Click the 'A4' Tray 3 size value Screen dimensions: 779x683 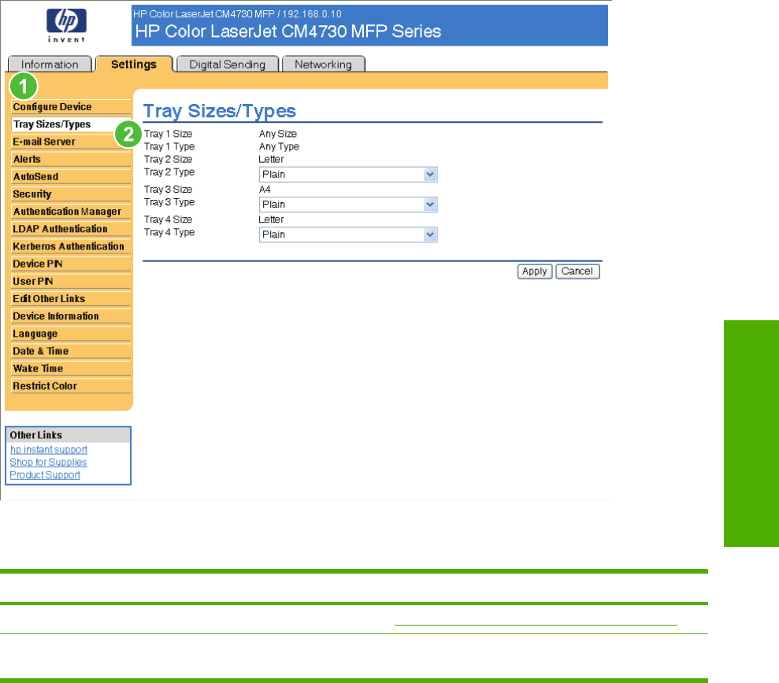[x=265, y=189]
